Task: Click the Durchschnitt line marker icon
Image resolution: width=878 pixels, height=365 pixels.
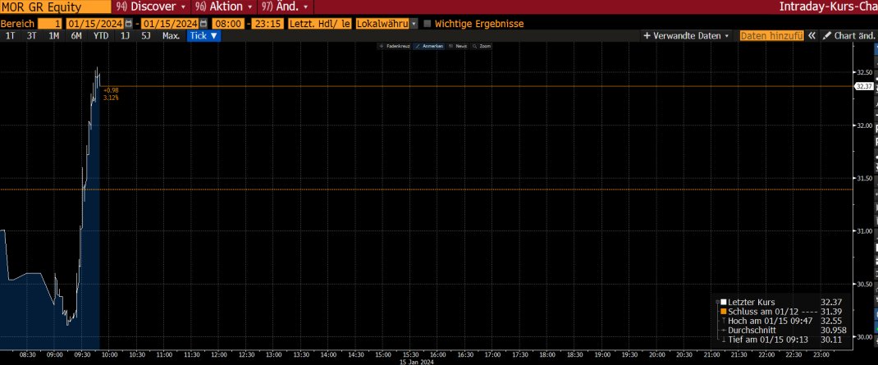Action: (724, 331)
